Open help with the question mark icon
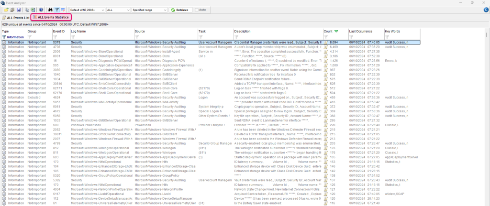The image size is (490, 206). click(x=41, y=10)
